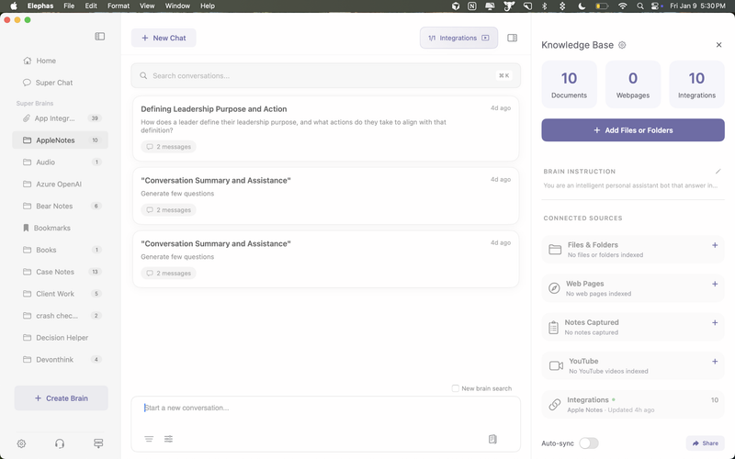Enable New brain search checkbox

(x=455, y=388)
